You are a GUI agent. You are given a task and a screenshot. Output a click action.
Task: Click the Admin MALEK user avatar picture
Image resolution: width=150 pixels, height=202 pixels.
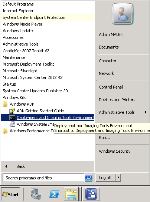click(x=123, y=14)
